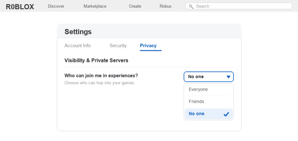The width and height of the screenshot is (298, 141).
Task: Switch to the Account Info tab
Action: pyautogui.click(x=78, y=46)
